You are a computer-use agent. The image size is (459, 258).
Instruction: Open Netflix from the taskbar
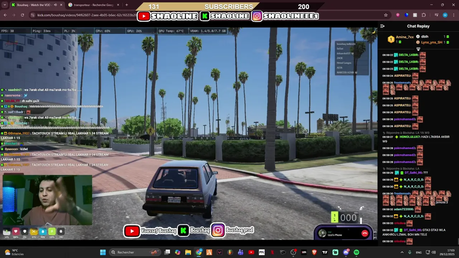click(272, 252)
